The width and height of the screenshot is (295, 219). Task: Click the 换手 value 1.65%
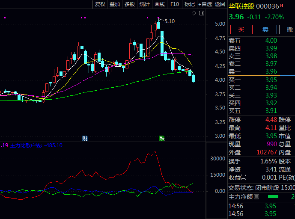point(268,161)
